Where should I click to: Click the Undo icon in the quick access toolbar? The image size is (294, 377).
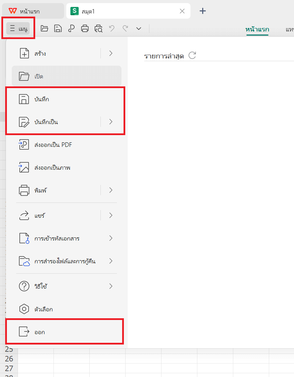point(111,29)
